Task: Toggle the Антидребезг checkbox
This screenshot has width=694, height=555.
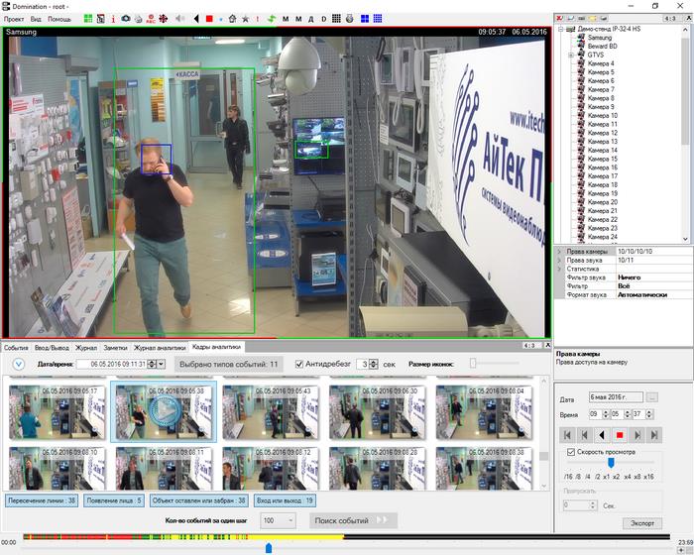Action: point(299,364)
